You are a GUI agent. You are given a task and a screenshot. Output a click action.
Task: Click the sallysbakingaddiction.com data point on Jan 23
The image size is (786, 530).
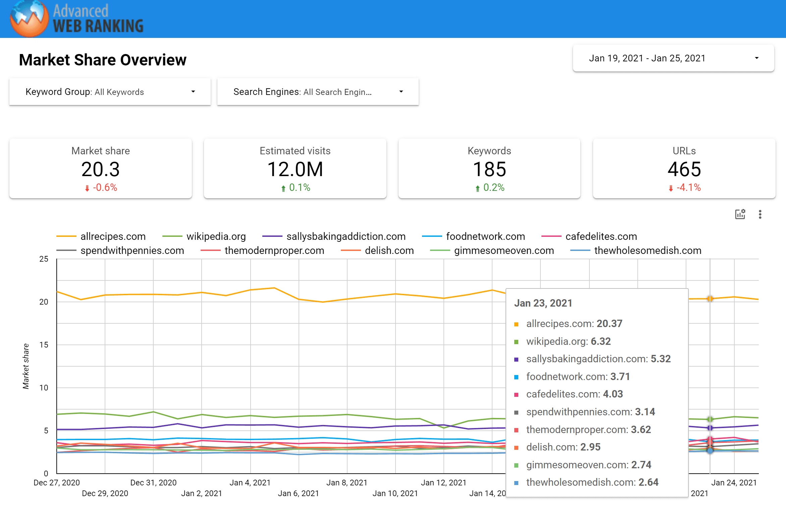pos(710,428)
